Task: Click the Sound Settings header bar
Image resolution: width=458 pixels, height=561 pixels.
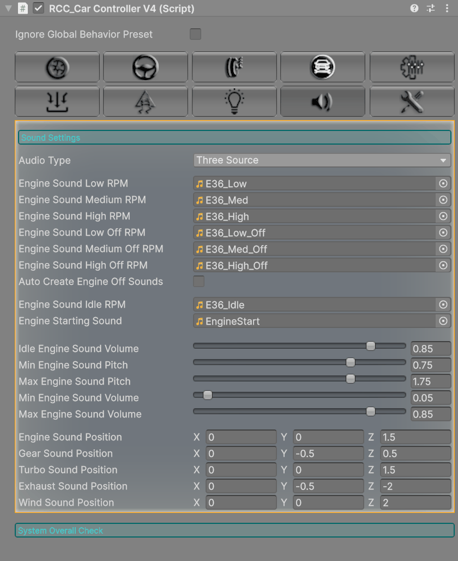Action: pyautogui.click(x=234, y=138)
